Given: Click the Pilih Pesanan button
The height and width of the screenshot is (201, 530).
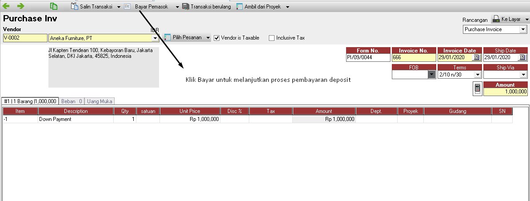Looking at the screenshot, I should tap(187, 38).
